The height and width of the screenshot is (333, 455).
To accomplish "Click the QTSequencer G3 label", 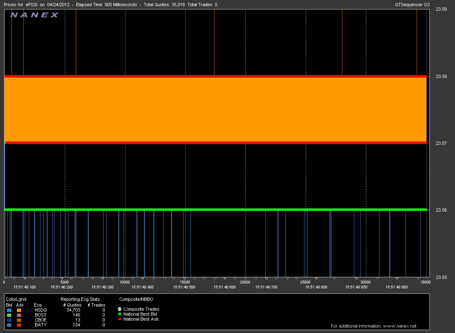I will [x=412, y=5].
